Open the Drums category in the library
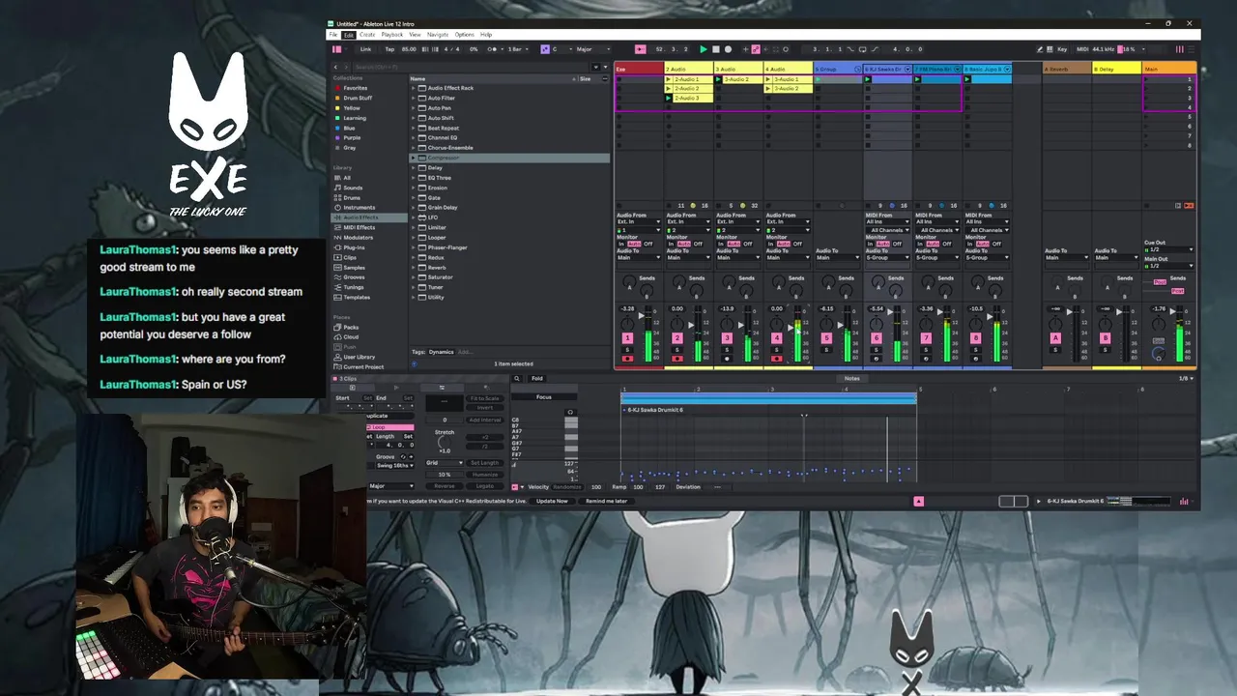 (x=352, y=197)
